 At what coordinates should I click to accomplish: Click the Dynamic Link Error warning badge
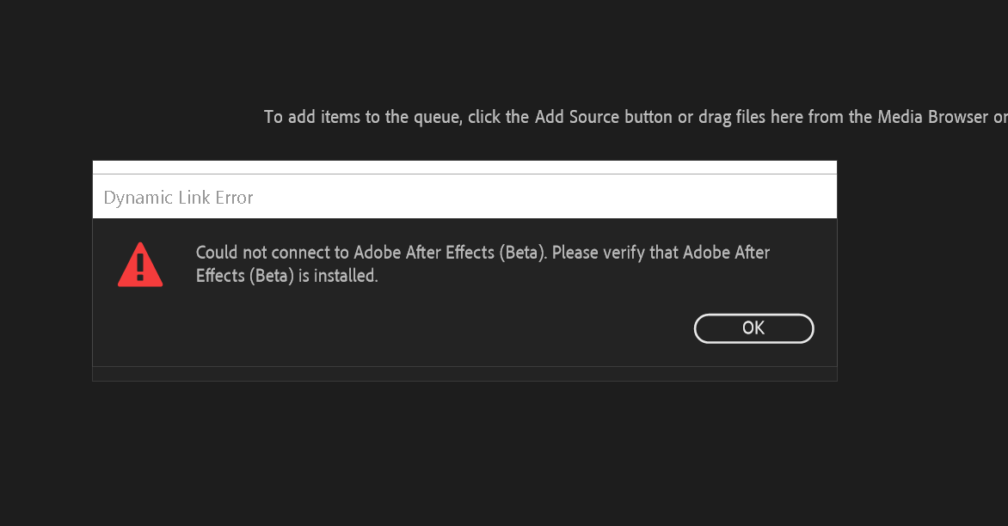pos(140,264)
